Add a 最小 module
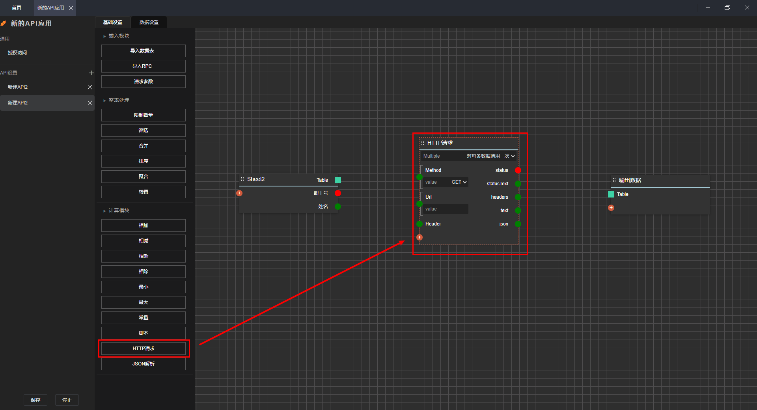 click(x=144, y=287)
